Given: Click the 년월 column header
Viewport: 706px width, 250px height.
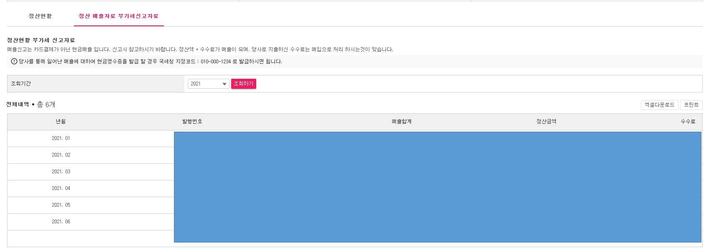Looking at the screenshot, I should tap(61, 122).
